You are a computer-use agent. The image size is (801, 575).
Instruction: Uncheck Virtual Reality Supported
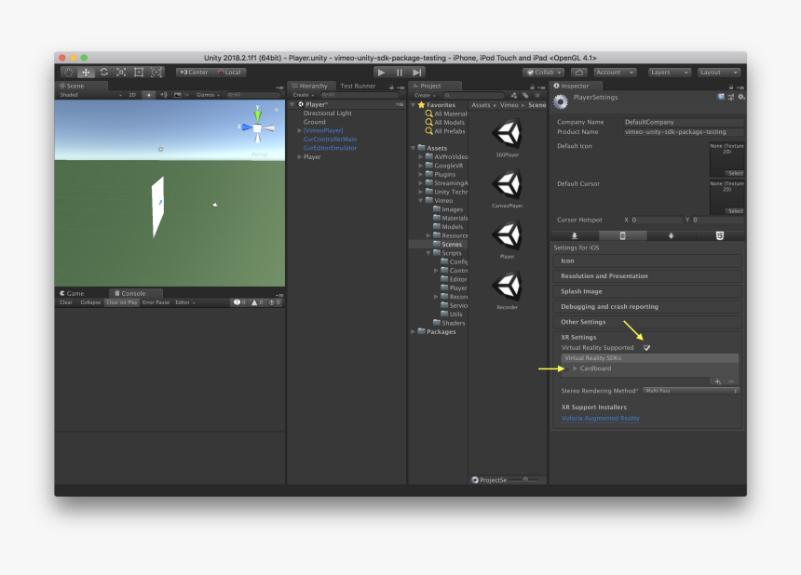[646, 348]
